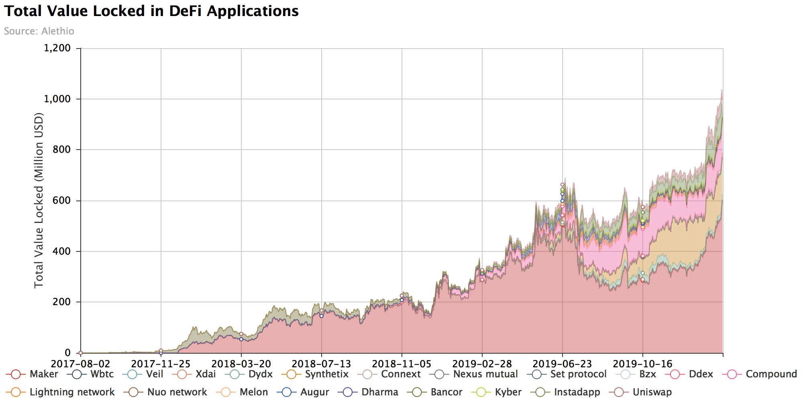
Task: Click the Dharma legend color marker
Action: (x=348, y=392)
